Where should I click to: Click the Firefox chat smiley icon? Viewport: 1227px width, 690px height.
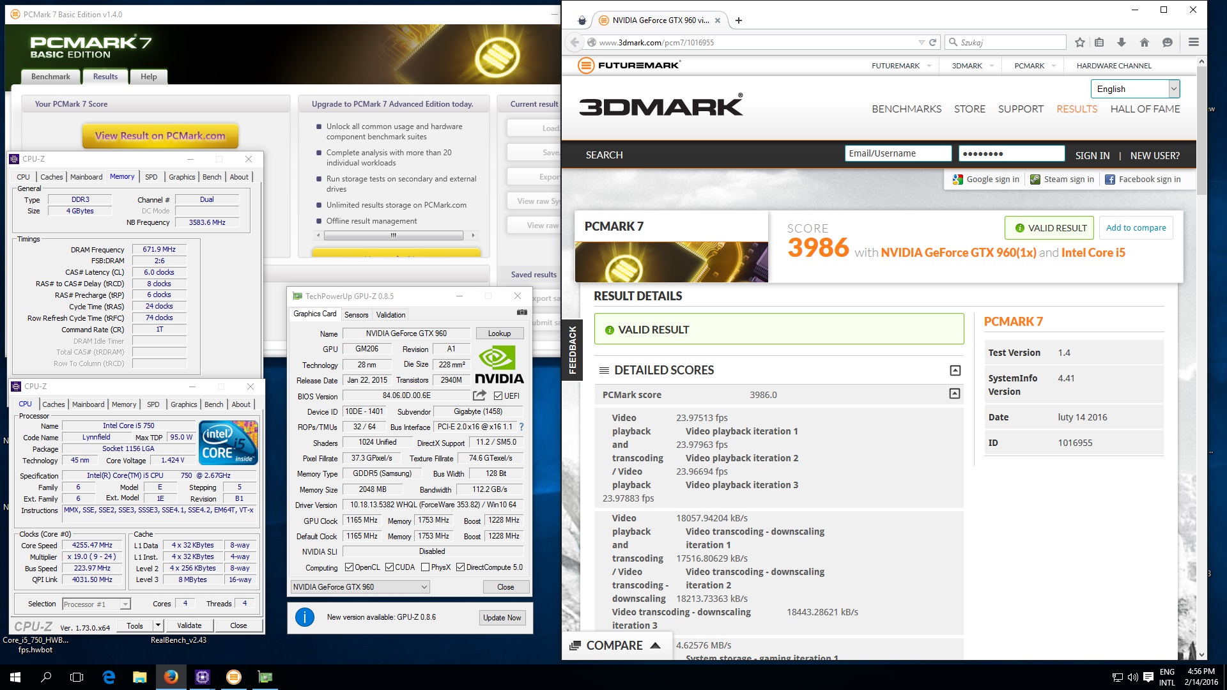point(1168,42)
